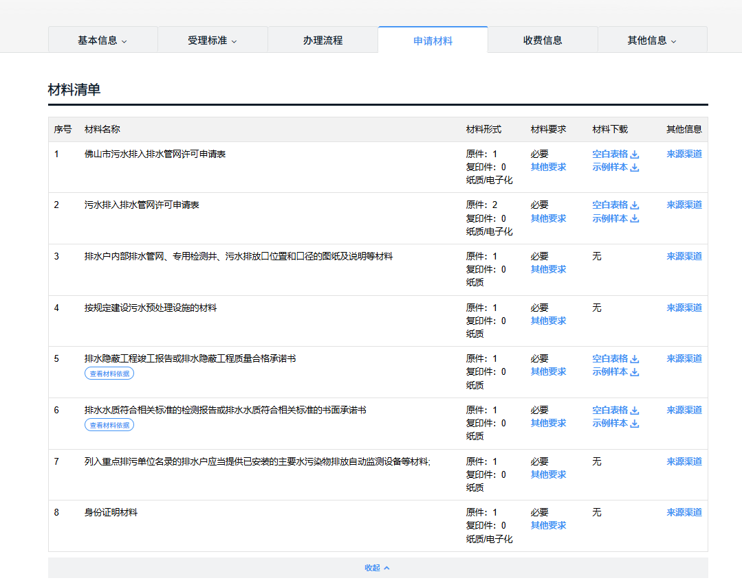Viewport: 742px width, 587px height.
Task: Switch to the 收费信息 tab
Action: pyautogui.click(x=543, y=41)
